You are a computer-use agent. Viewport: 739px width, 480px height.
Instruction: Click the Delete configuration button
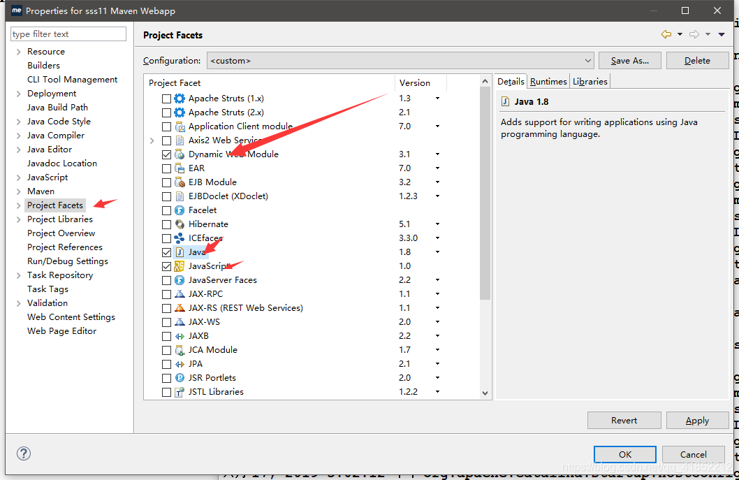(697, 60)
